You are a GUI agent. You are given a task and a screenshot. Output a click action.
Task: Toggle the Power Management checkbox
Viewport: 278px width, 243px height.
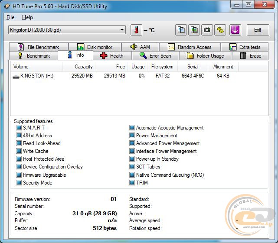pyautogui.click(x=132, y=135)
